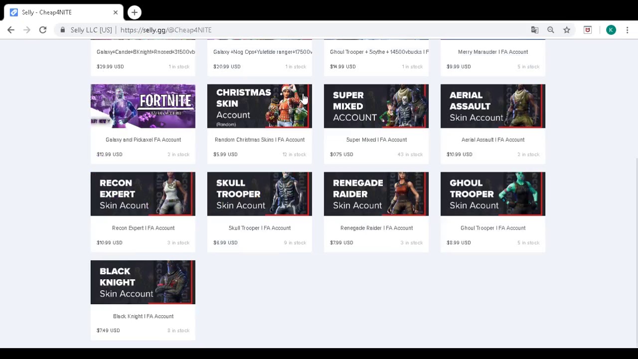The width and height of the screenshot is (638, 359).
Task: Open the Ghoul Trooper Skin Account thumbnail
Action: [493, 194]
